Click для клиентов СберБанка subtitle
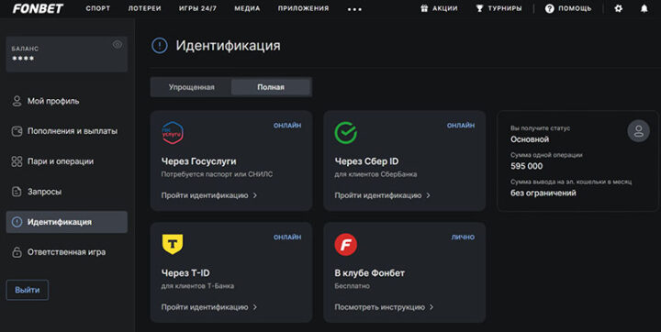Image resolution: width=661 pixels, height=332 pixels. [x=375, y=174]
